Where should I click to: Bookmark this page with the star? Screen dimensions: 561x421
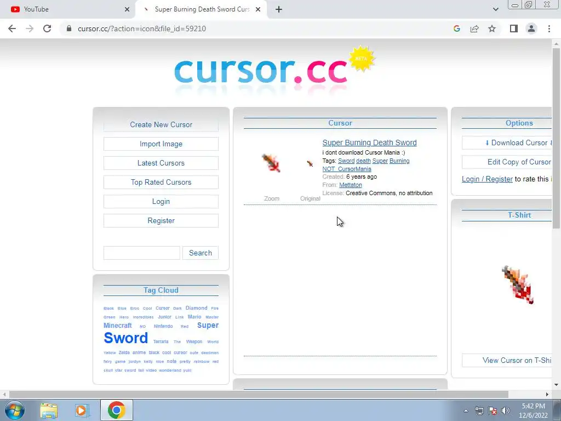[492, 29]
